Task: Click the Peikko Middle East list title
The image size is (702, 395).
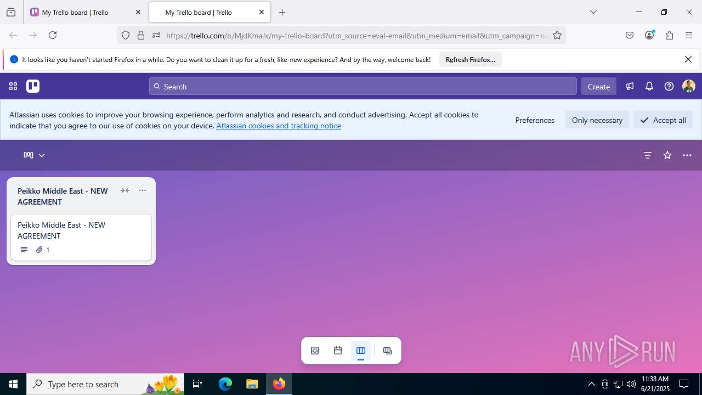Action: click(x=63, y=196)
